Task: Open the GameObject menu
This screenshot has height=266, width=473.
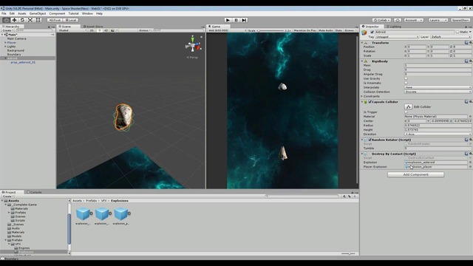Action: coord(38,13)
